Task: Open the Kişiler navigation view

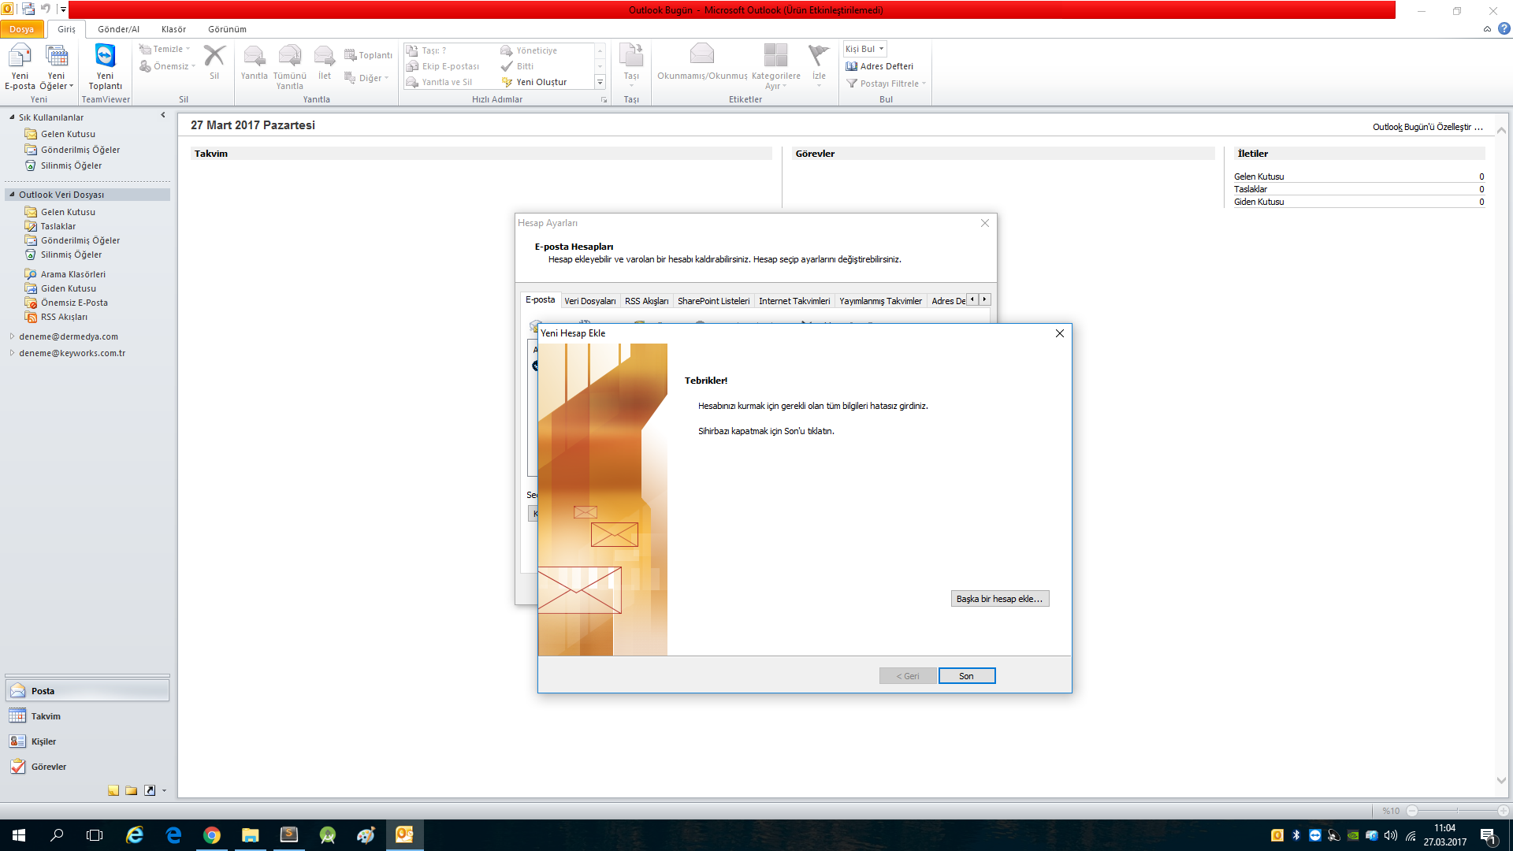Action: pyautogui.click(x=87, y=741)
